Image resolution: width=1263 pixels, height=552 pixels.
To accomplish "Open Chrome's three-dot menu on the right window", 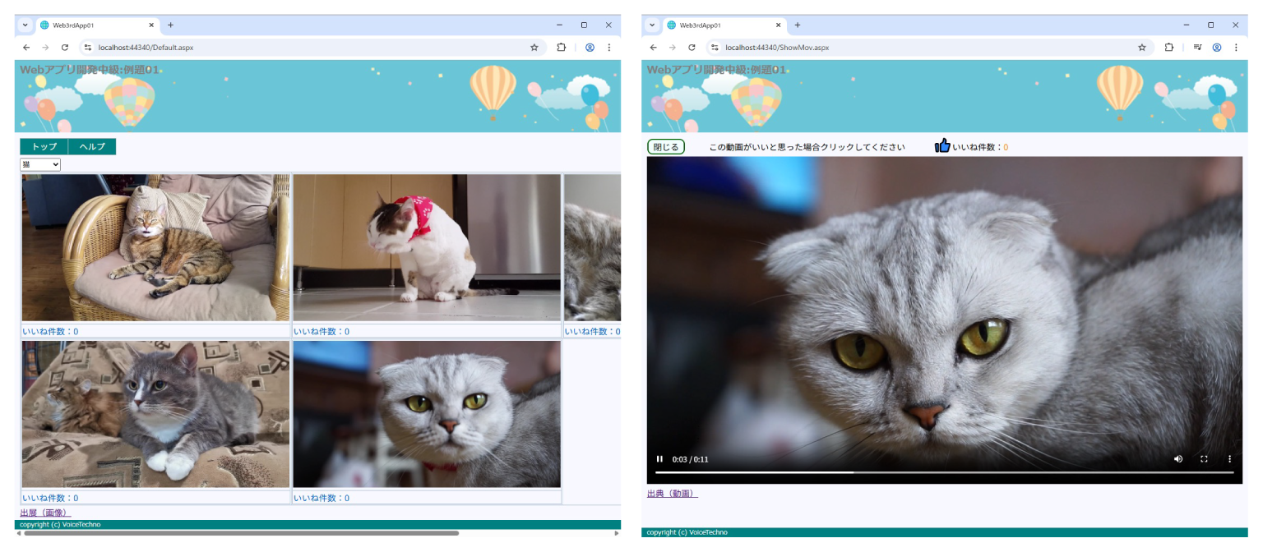I will tap(1237, 47).
